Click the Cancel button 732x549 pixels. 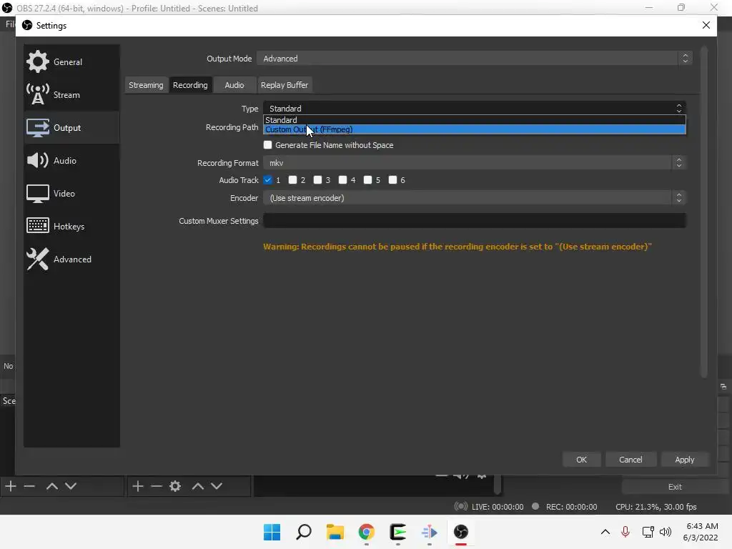(630, 460)
